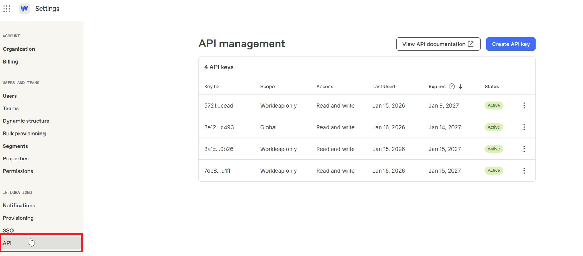Open more options for key 3e12...c493
This screenshot has height=256, width=583.
pos(524,127)
